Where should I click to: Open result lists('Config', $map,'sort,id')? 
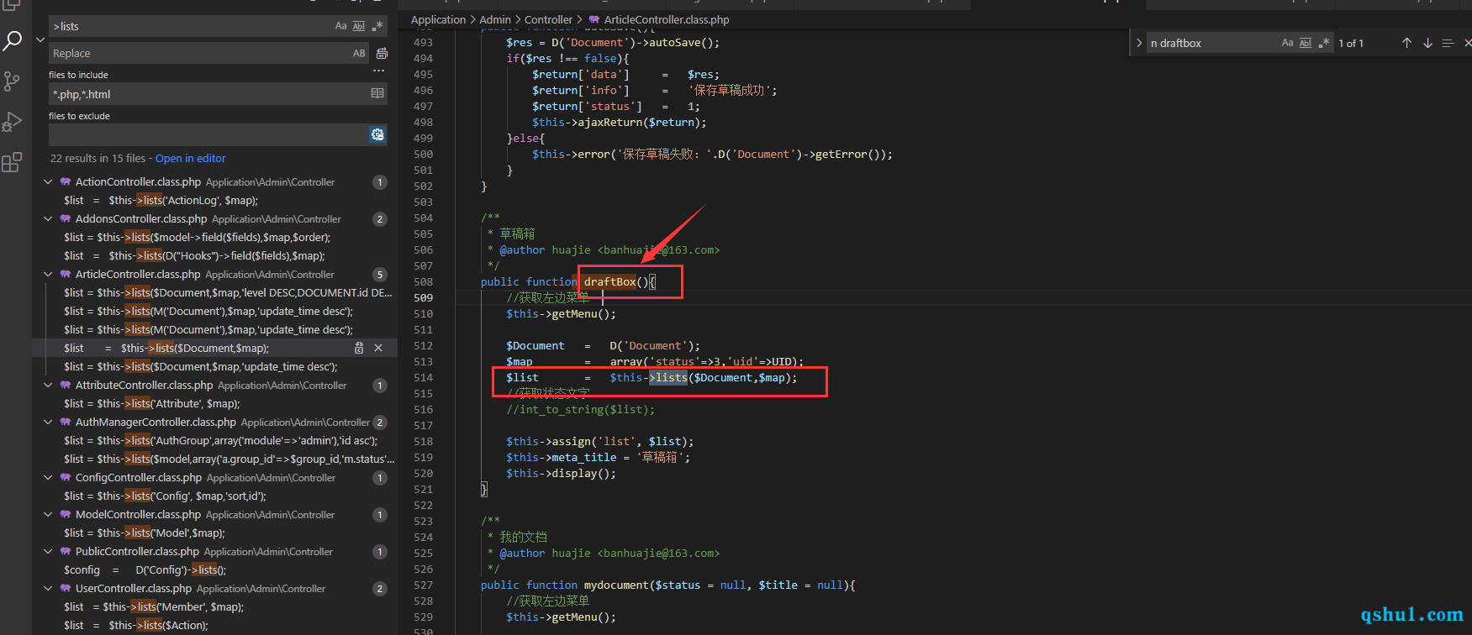click(x=166, y=496)
